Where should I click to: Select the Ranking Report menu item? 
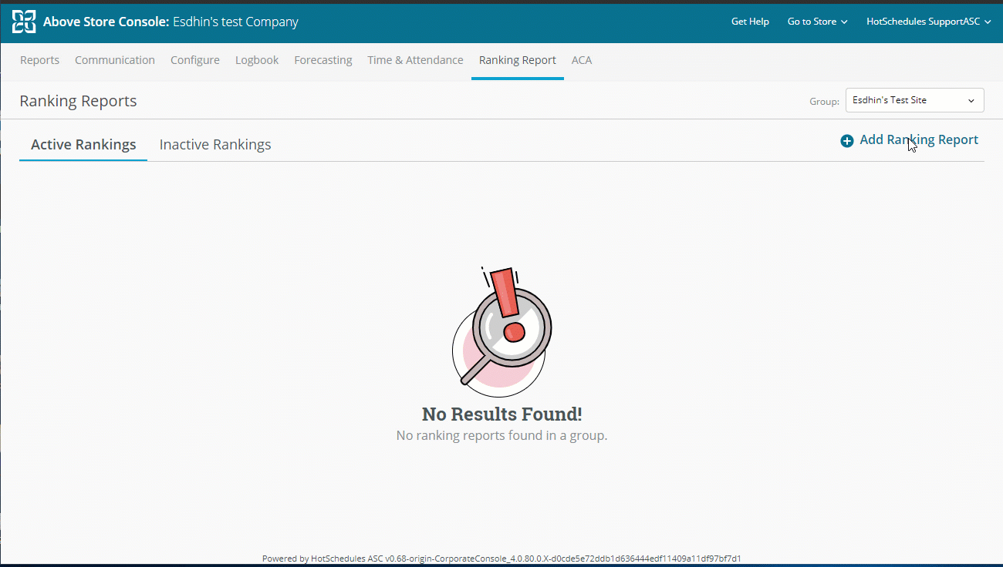(x=518, y=60)
